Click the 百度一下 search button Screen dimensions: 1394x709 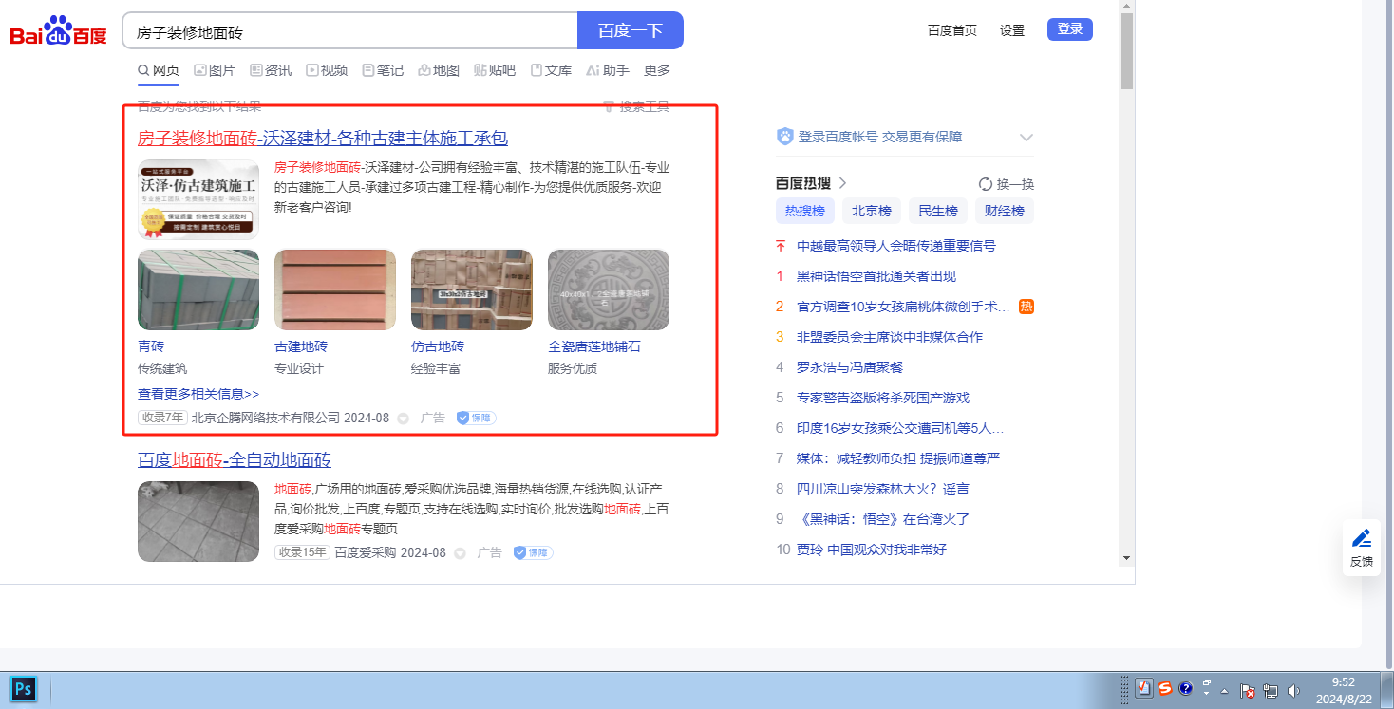631,30
